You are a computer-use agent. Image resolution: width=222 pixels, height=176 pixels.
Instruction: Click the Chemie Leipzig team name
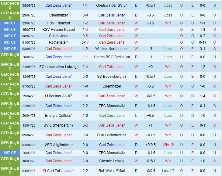[112, 161]
